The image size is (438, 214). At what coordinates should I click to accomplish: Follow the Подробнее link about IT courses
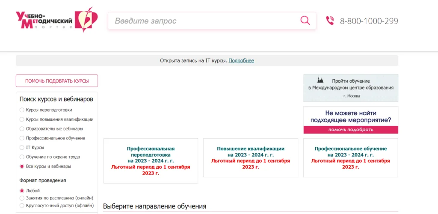[x=241, y=61]
